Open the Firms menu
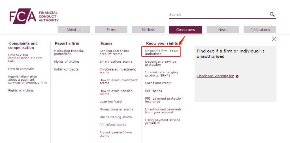This screenshot has height=143, width=290. (111, 30)
